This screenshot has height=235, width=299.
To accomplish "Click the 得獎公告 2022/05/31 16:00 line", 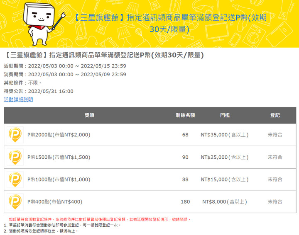I will 39,91.
